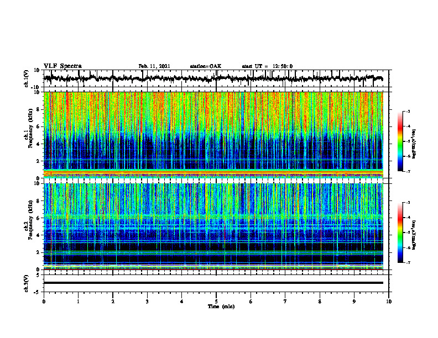Click inside the ch.1 frequency spectrogram
Screen dimensions: 438x338
[x=213, y=135]
